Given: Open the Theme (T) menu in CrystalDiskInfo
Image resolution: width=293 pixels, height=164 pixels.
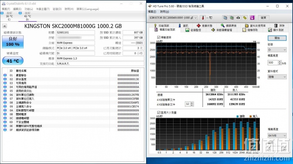Looking at the screenshot, I should (43, 9).
